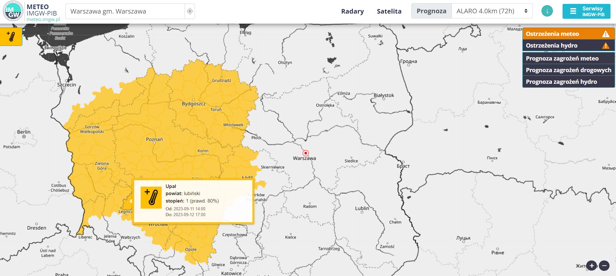
Task: Click the meteo warnings triangle icon
Action: (606, 34)
